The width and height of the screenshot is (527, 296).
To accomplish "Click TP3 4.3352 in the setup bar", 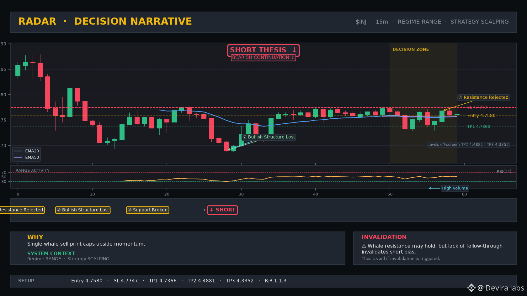I will (x=240, y=281).
